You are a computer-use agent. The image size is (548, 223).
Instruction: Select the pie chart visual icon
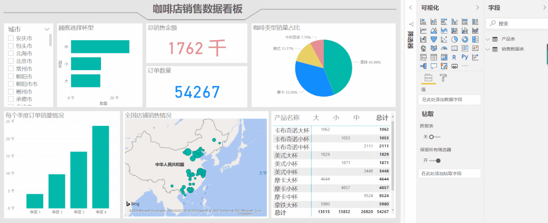coord(454,39)
